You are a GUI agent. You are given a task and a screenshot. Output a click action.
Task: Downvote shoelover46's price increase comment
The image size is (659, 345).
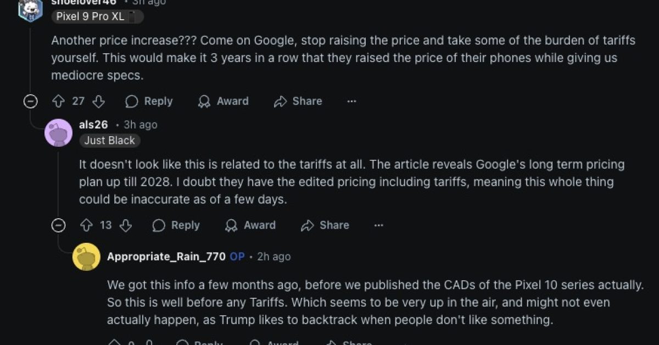pyautogui.click(x=99, y=101)
